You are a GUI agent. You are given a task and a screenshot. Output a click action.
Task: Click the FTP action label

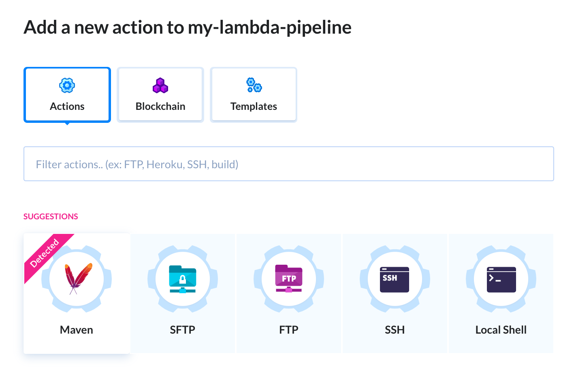289,330
